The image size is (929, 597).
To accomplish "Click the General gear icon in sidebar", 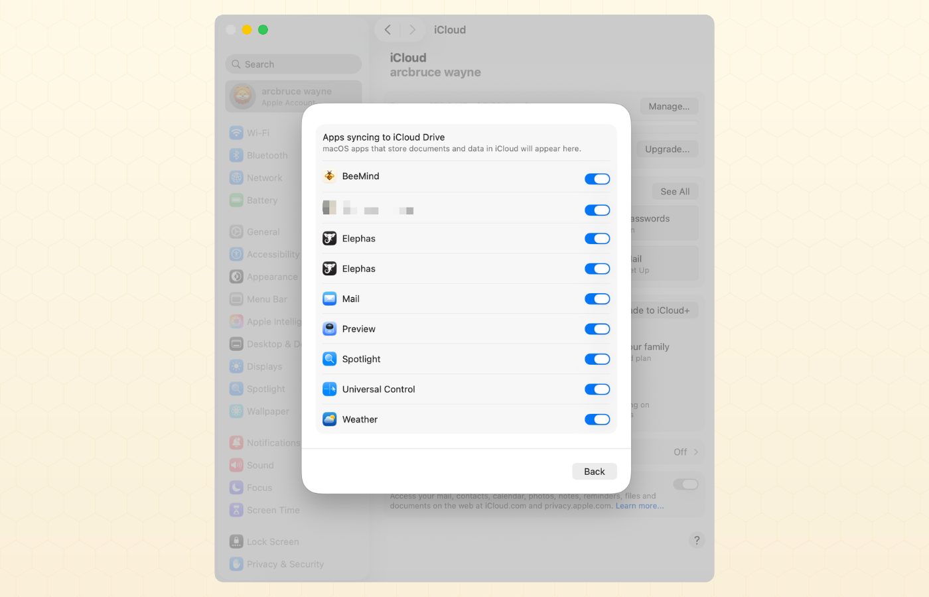I will pyautogui.click(x=236, y=232).
